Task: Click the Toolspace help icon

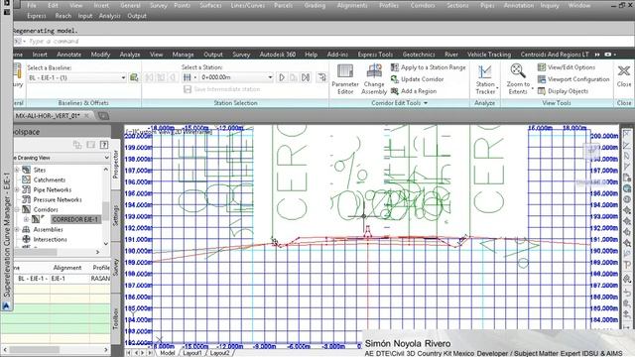Action: point(104,145)
